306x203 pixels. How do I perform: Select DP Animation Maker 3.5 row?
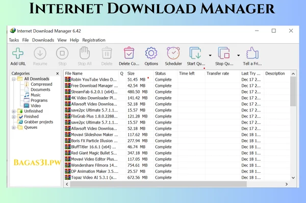click(177, 171)
